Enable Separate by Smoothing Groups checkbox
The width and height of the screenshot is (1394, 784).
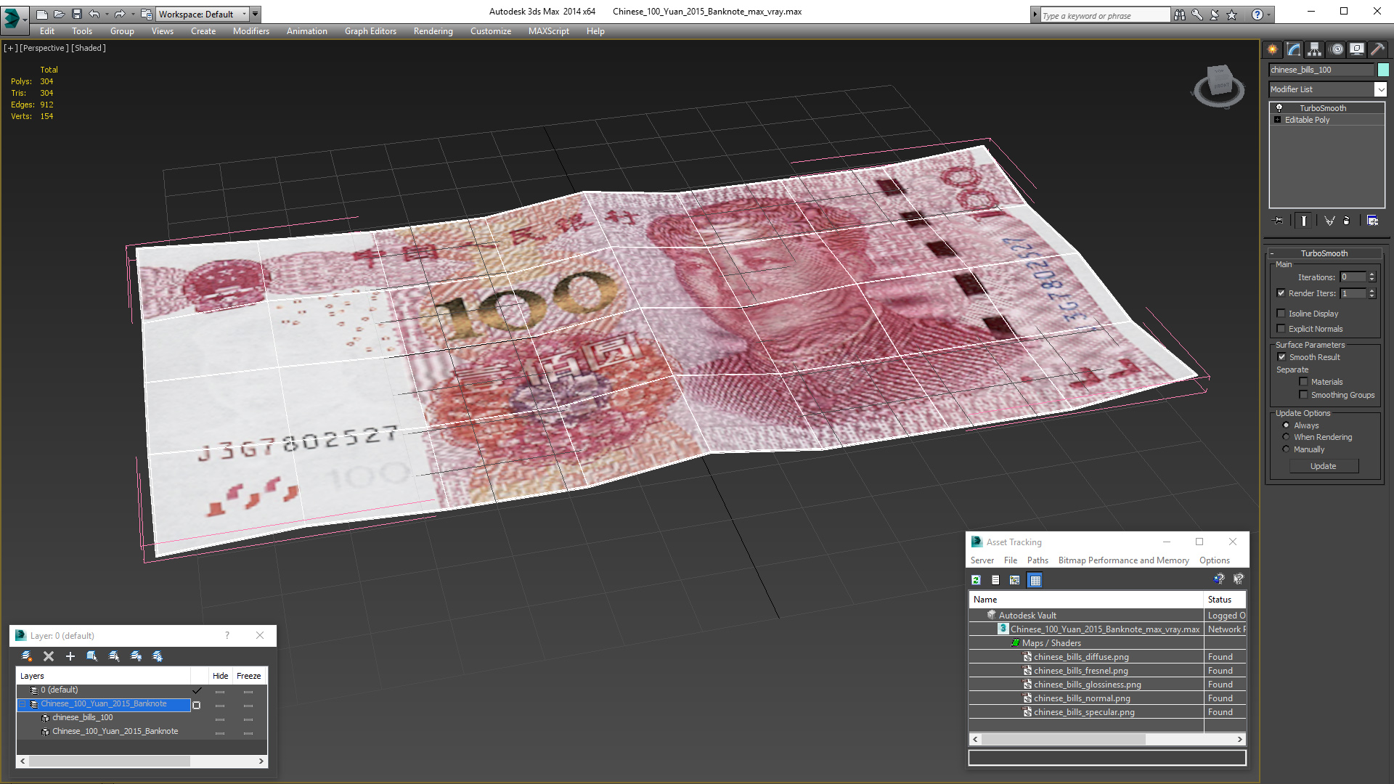tap(1303, 395)
